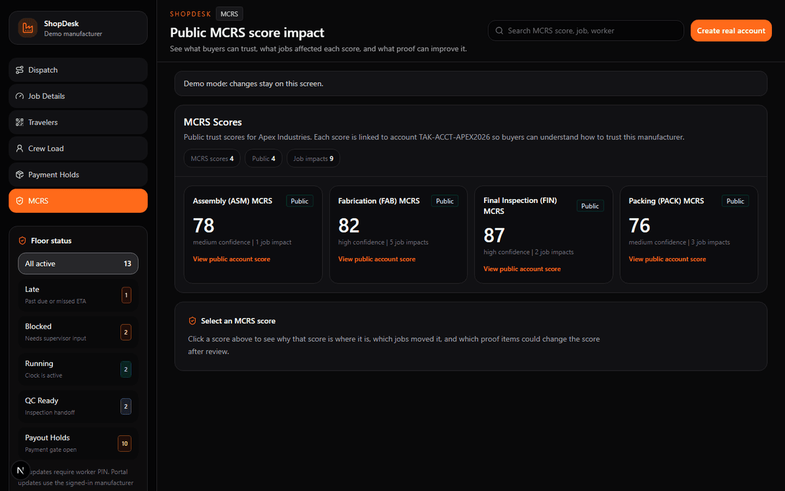Click the ShopDesk factory logo icon
The height and width of the screenshot is (491, 785).
(27, 28)
